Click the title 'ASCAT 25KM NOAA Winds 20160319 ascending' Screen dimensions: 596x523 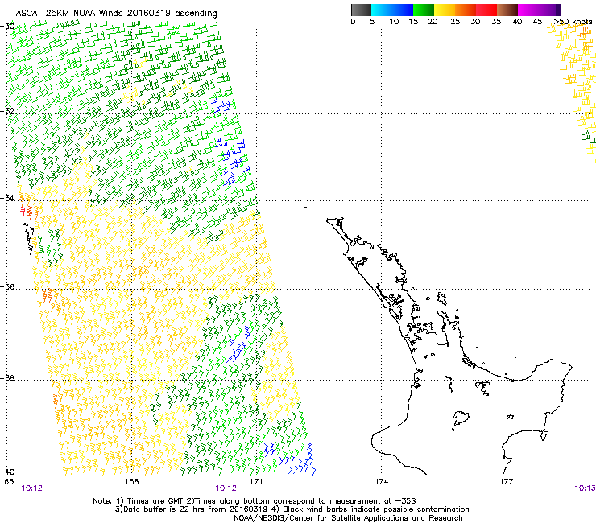[x=116, y=14]
